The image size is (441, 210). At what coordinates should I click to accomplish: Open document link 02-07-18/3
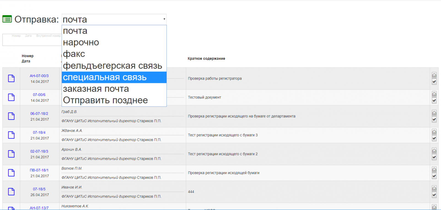click(x=39, y=151)
